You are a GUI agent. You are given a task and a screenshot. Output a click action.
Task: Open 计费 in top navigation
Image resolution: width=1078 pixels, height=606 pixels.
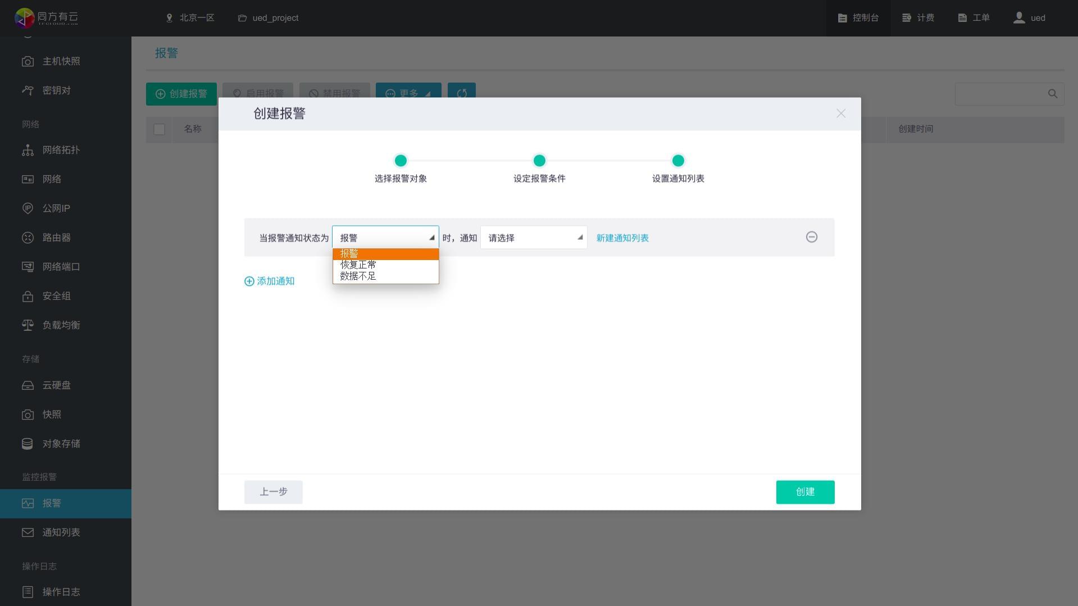[x=918, y=18]
